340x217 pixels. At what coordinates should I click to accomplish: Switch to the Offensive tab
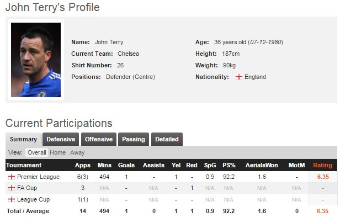click(x=99, y=139)
